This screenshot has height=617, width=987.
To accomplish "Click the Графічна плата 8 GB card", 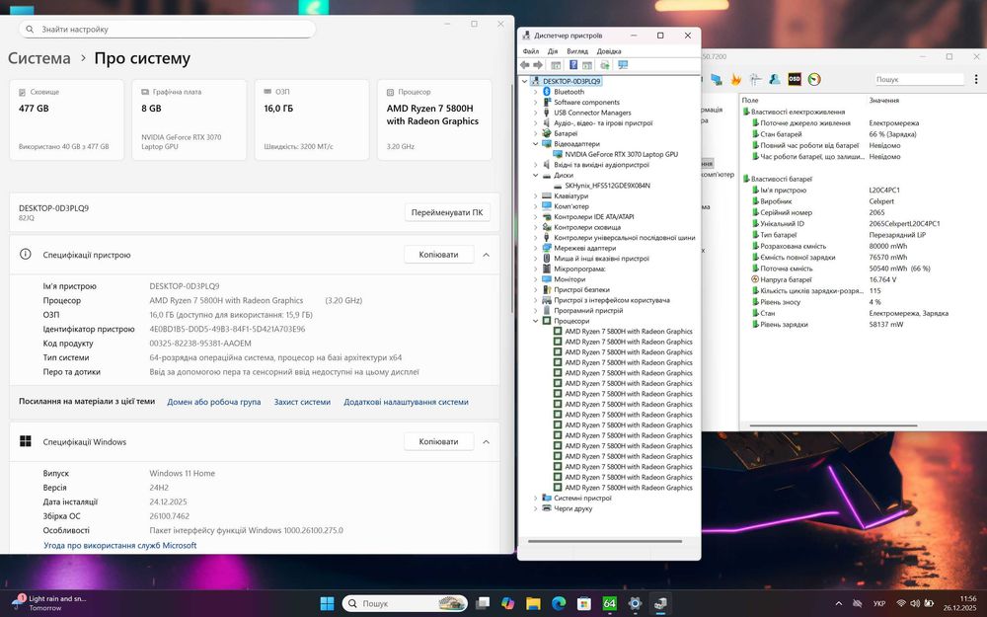I will point(190,119).
